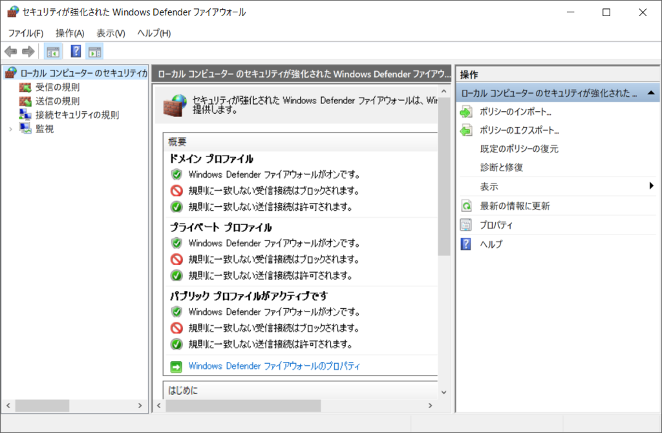The width and height of the screenshot is (662, 433).
Task: Click the root node firewall icon in tree
Action: [10, 73]
